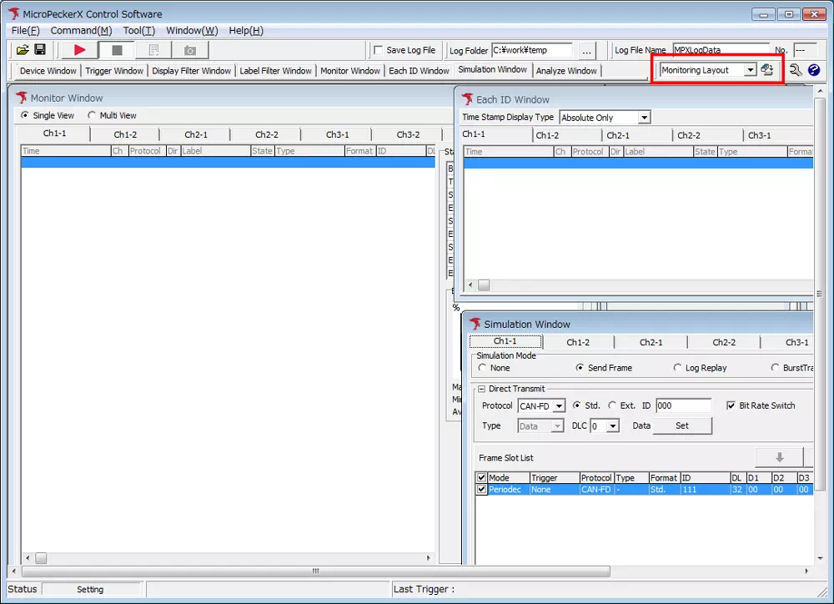Open the Monitoring Layout dropdown
The height and width of the screenshot is (604, 834).
pos(750,70)
